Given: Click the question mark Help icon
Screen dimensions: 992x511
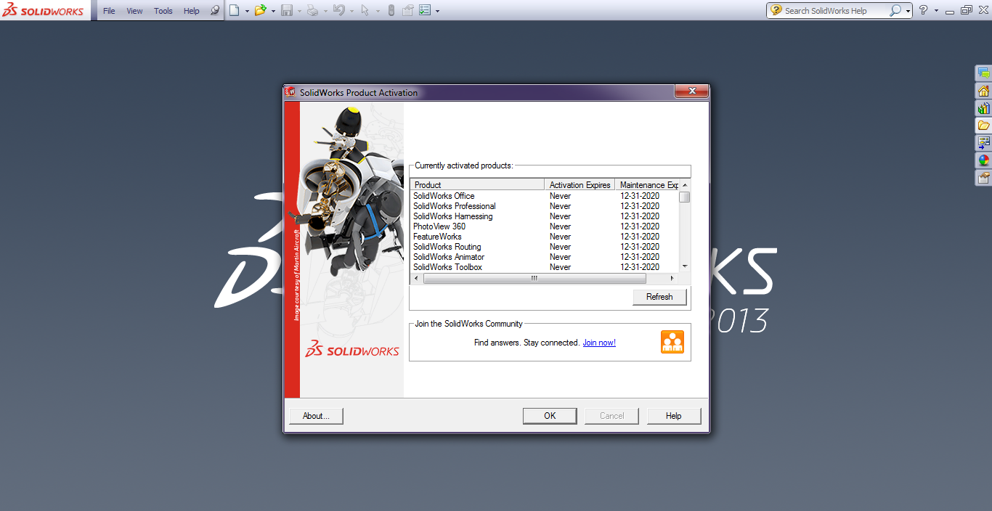Looking at the screenshot, I should pos(923,10).
